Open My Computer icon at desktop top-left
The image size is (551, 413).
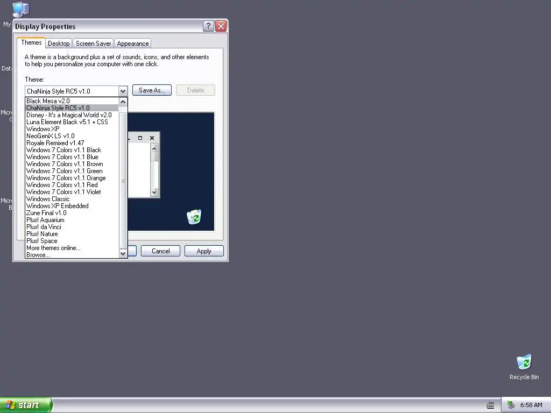(20, 10)
